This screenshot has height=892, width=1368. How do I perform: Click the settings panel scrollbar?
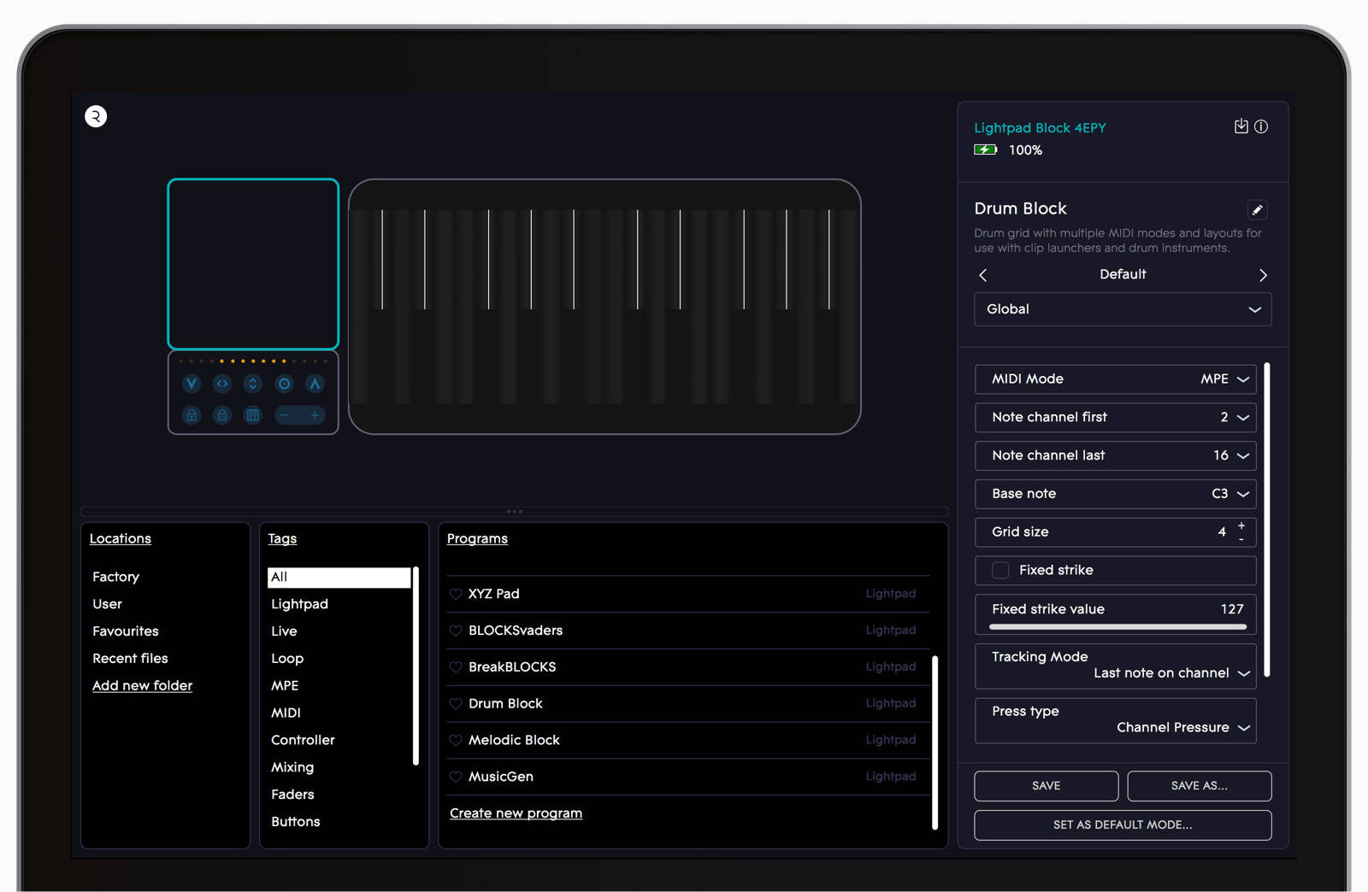click(x=1266, y=519)
